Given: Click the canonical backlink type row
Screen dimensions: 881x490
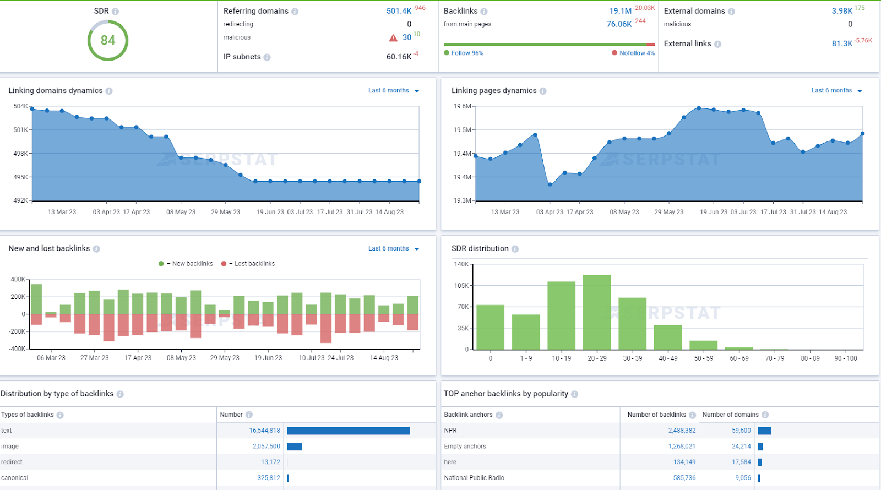Looking at the screenshot, I should (218, 478).
